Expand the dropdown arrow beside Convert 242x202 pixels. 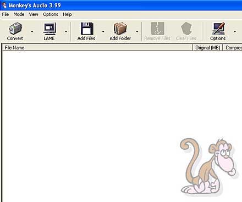[x=32, y=32]
